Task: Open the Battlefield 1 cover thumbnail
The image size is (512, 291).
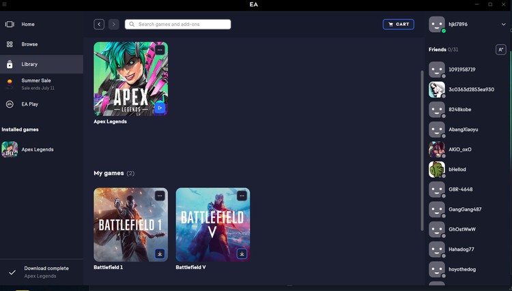Action: click(x=130, y=224)
